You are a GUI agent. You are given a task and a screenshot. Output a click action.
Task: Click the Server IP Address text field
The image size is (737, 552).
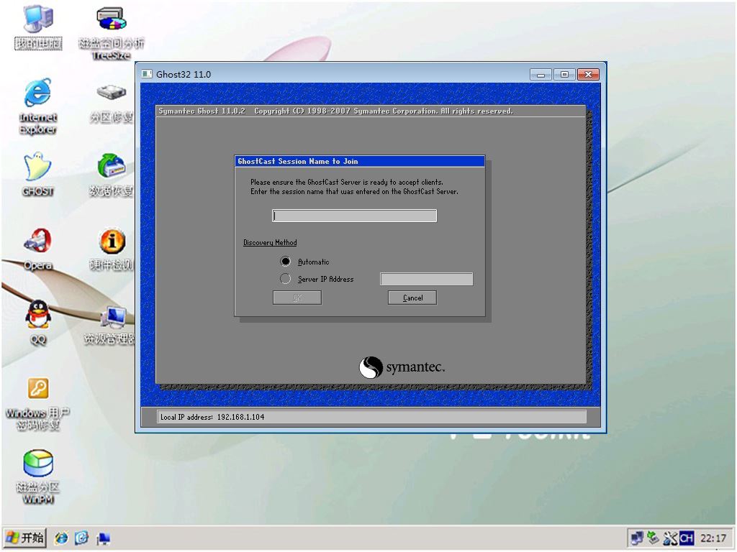pyautogui.click(x=426, y=279)
